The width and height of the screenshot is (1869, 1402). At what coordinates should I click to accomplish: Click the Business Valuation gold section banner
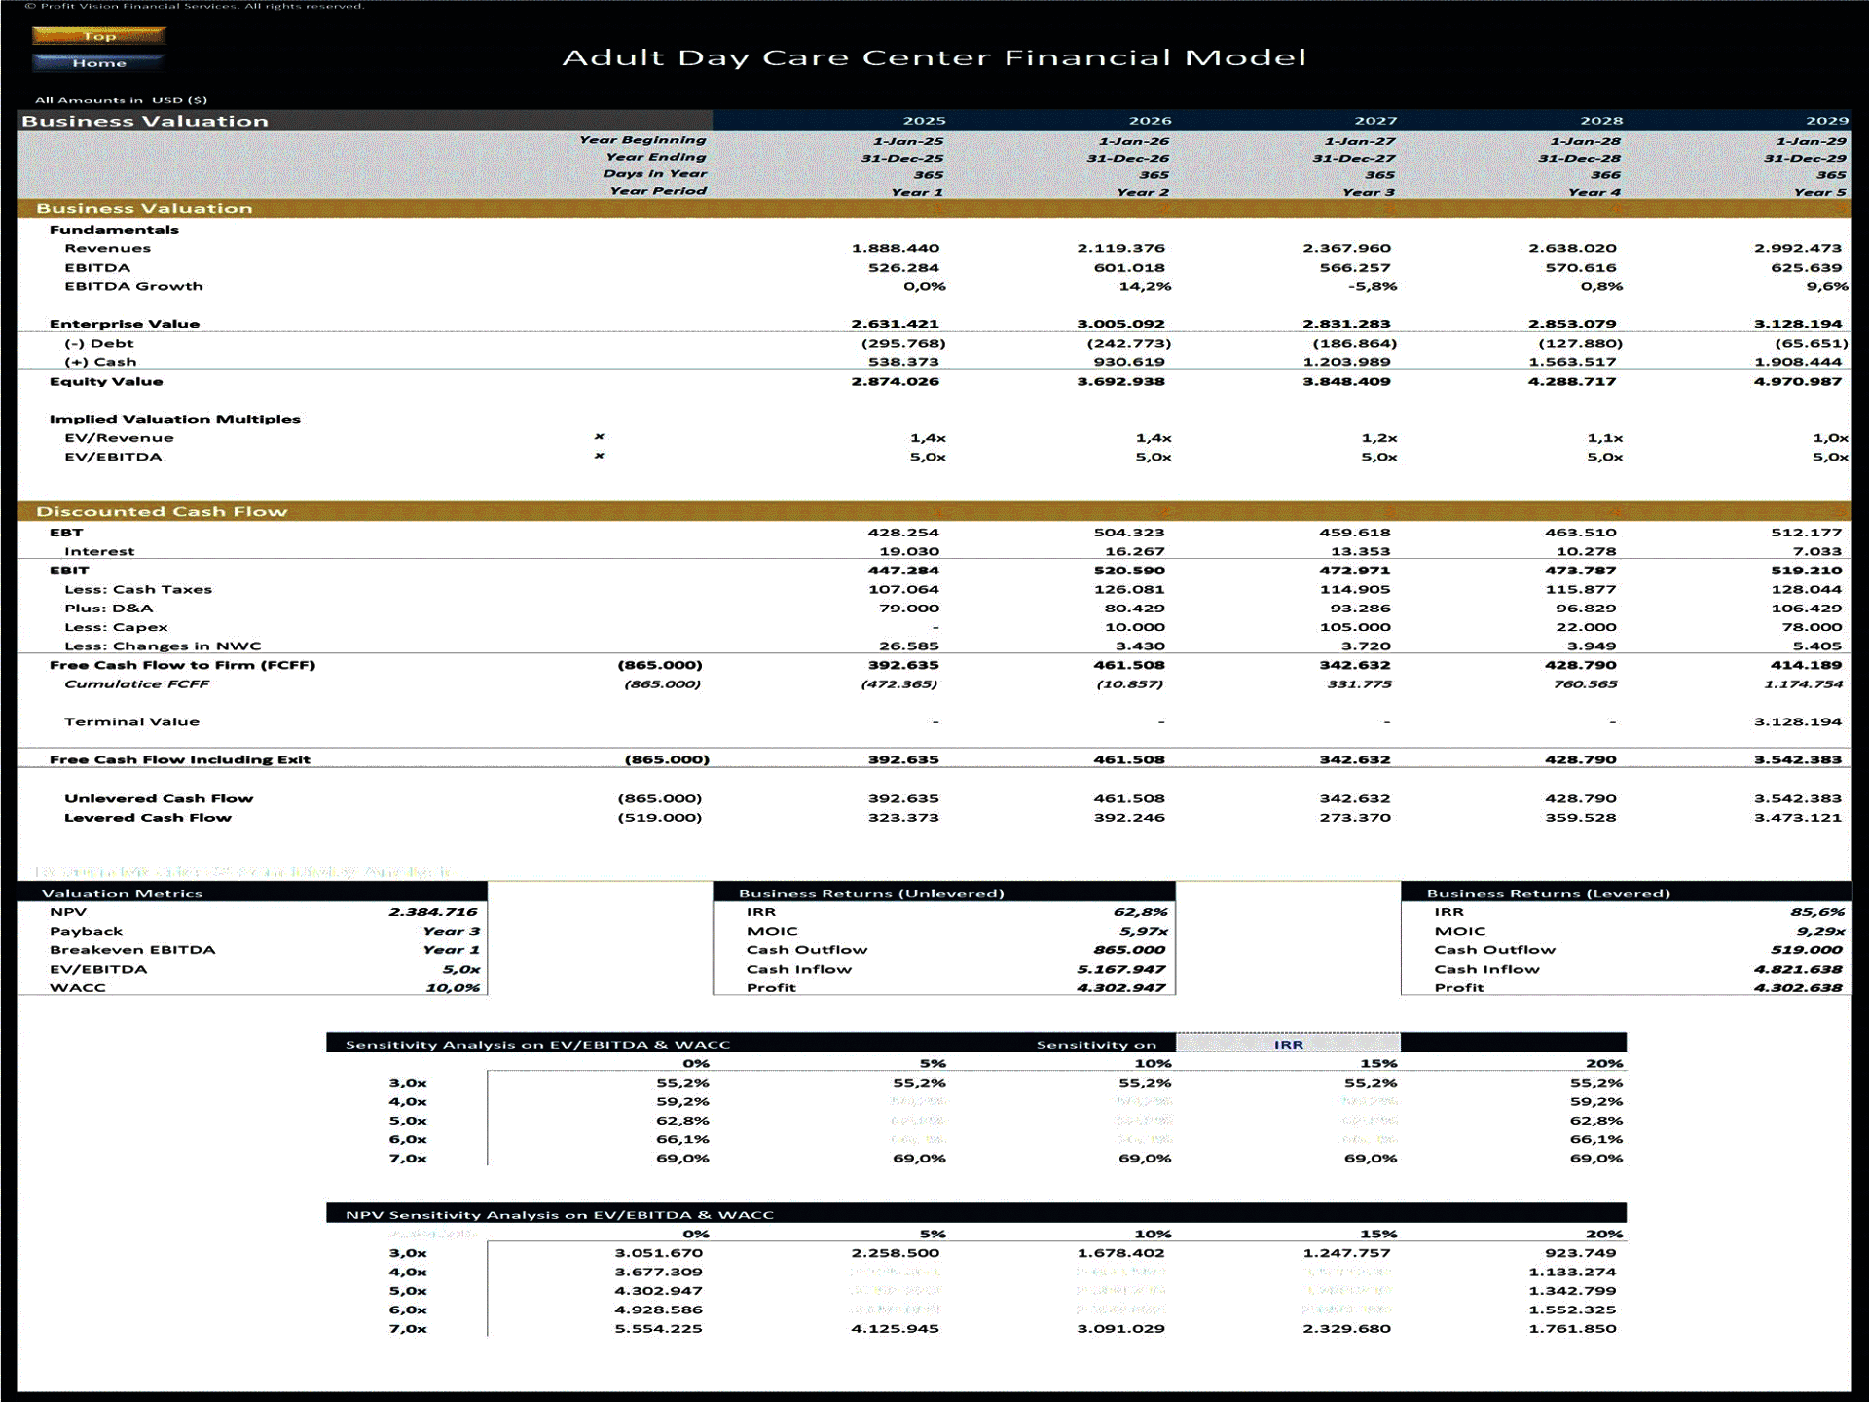146,208
